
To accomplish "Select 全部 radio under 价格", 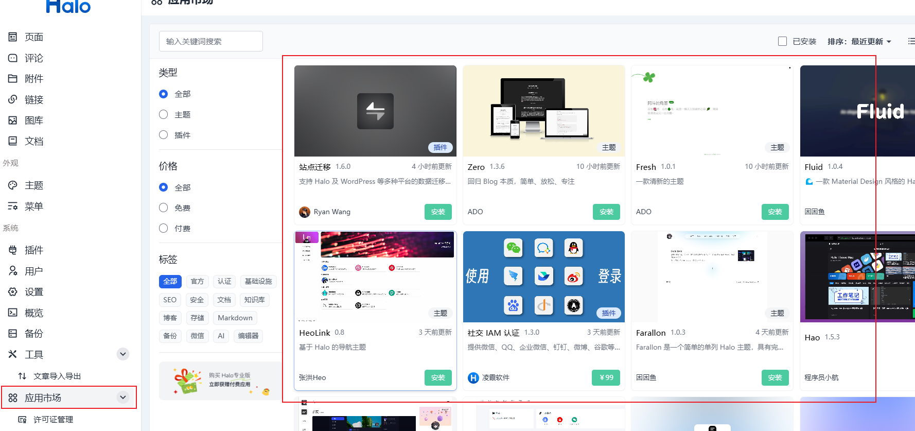I will [164, 187].
